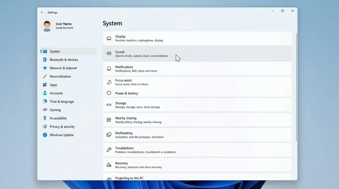Click the Apps icon in the sidebar

(45, 85)
